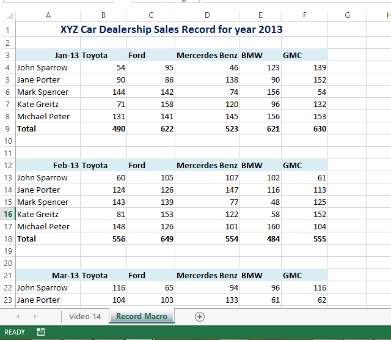Click Toyota total 556 cell
The image size is (391, 340).
coord(103,238)
